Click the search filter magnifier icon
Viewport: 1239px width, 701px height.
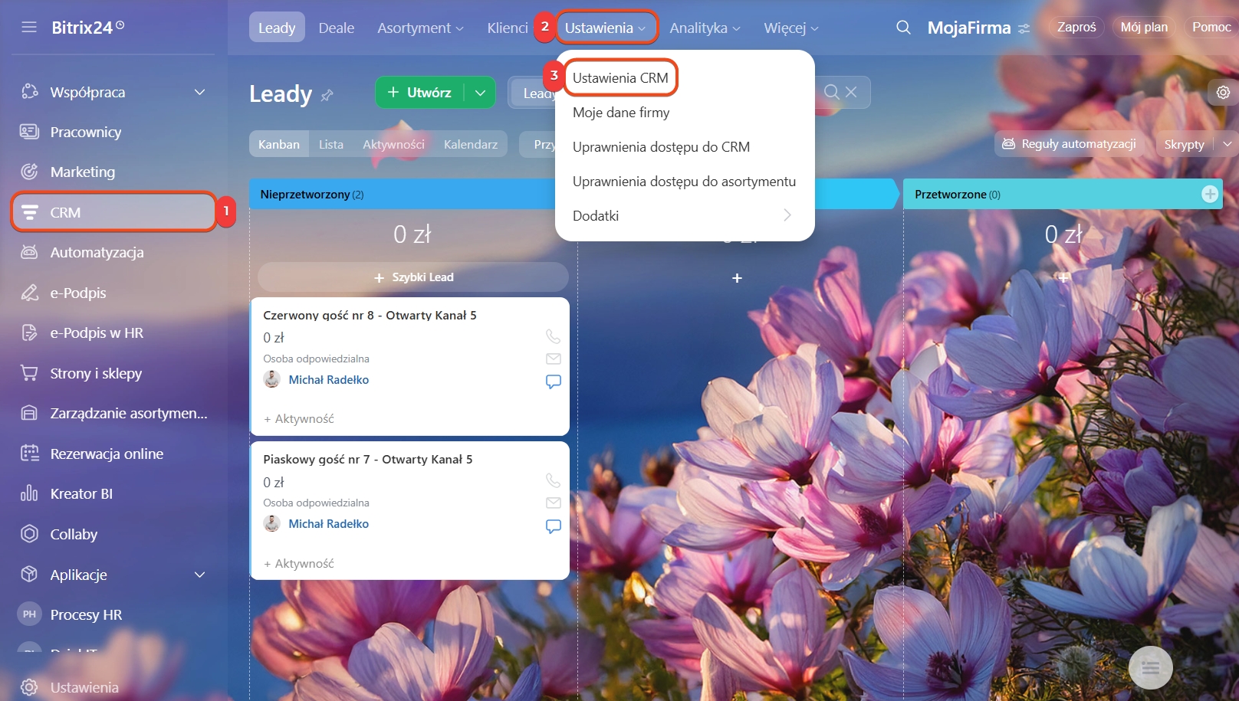pyautogui.click(x=832, y=92)
